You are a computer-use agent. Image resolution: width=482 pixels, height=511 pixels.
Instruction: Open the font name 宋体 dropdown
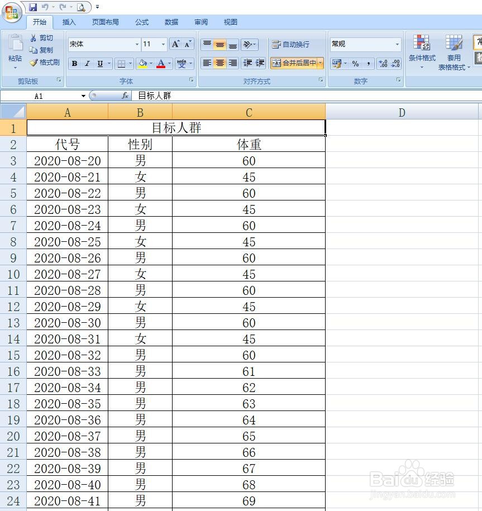pos(137,44)
